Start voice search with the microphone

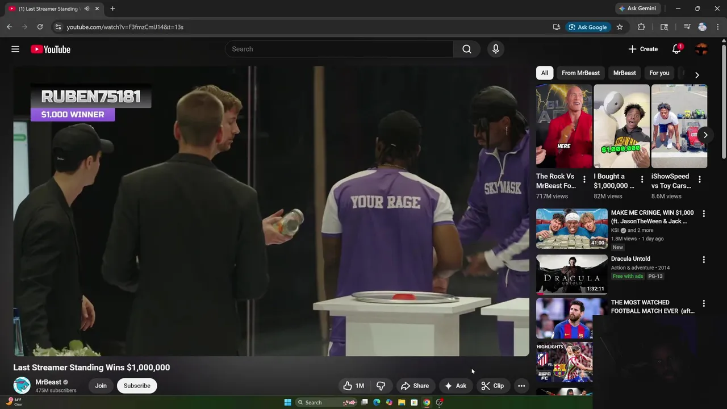click(x=496, y=49)
